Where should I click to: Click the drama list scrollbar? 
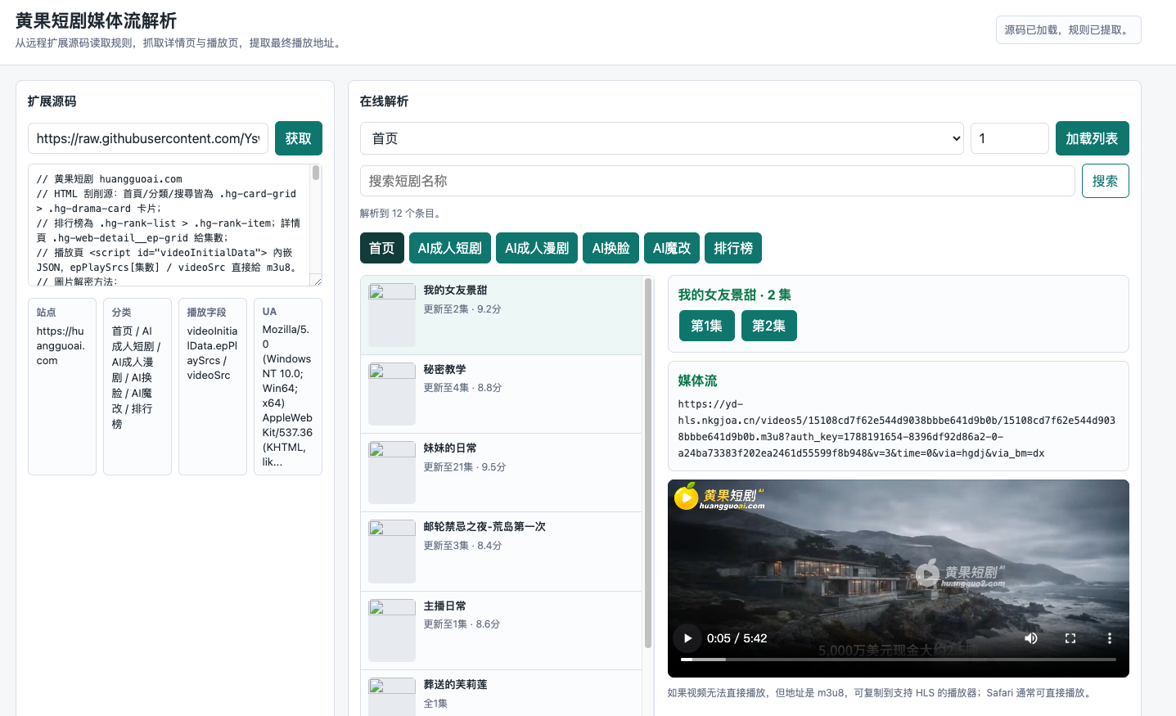pyautogui.click(x=648, y=463)
